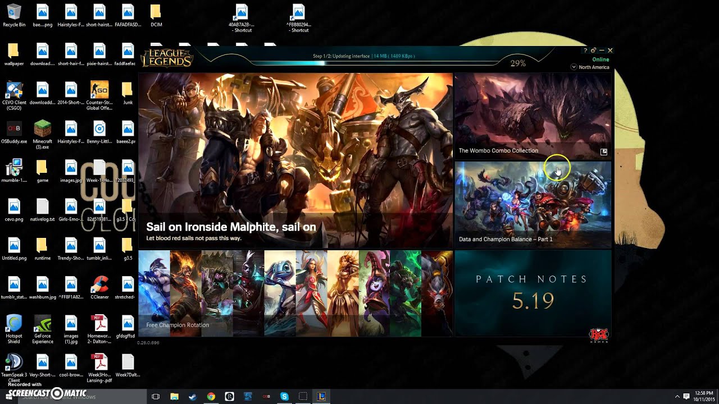Image resolution: width=719 pixels, height=404 pixels.
Task: Select the Homework 2 Dalton PDF file
Action: tap(99, 329)
